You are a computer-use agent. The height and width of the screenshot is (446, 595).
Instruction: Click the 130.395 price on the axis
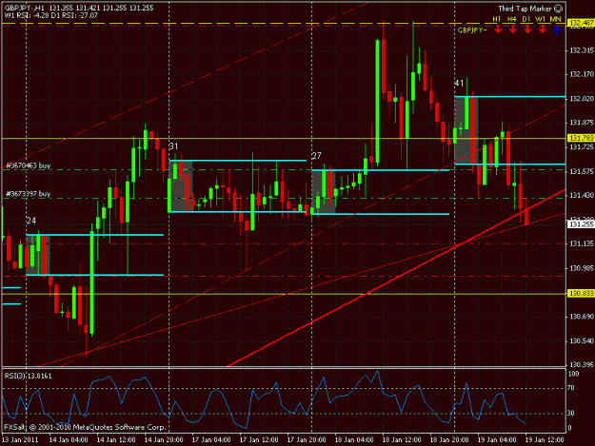(582, 364)
